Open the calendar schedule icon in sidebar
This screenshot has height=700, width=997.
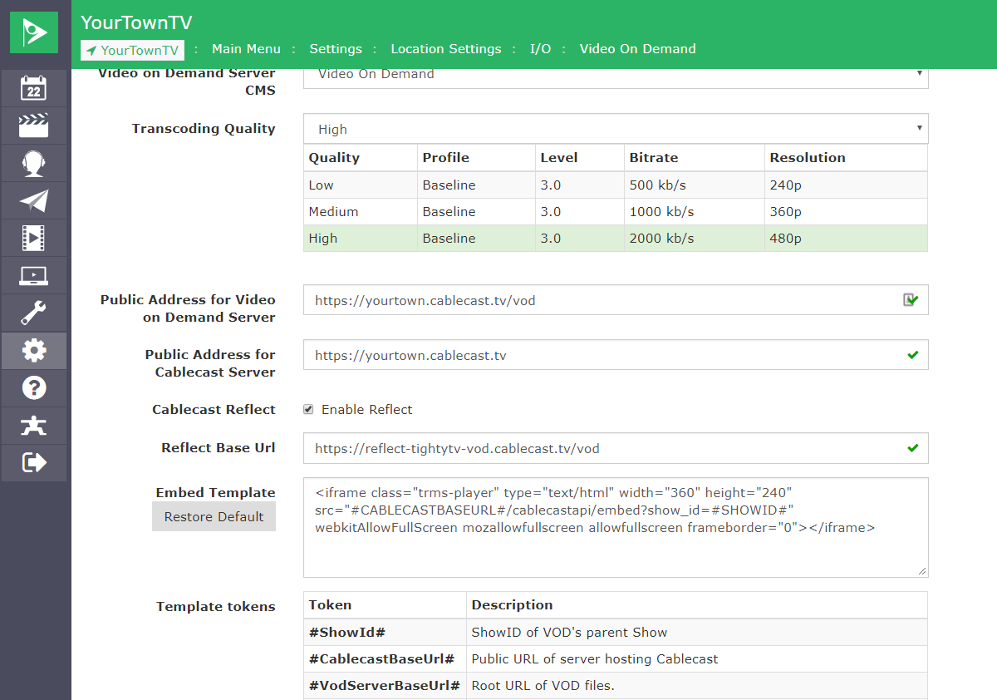(34, 88)
